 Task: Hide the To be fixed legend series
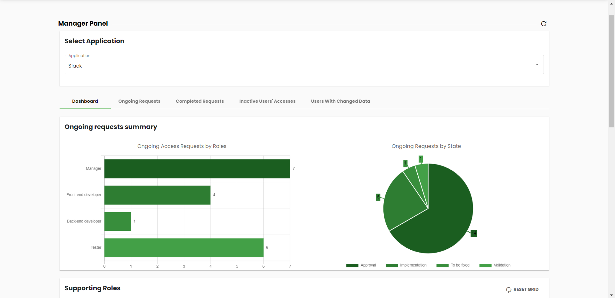coord(453,265)
